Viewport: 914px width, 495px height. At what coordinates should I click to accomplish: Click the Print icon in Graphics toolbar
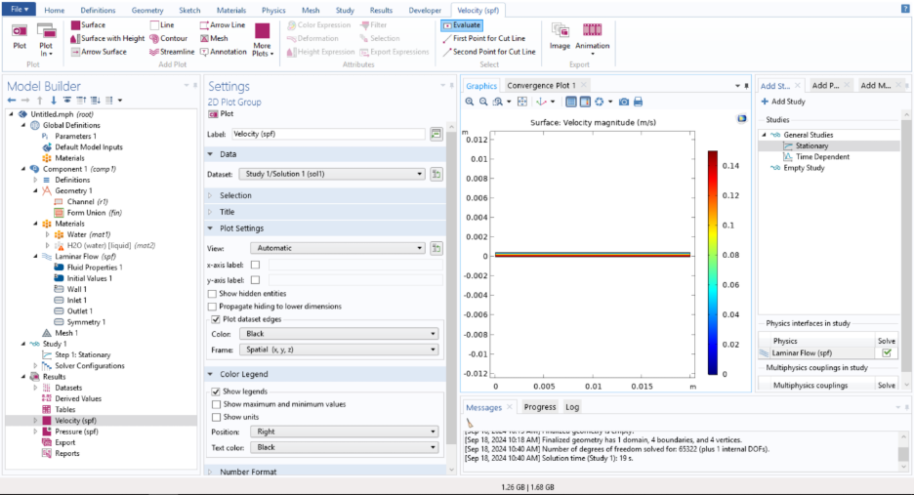(x=639, y=102)
